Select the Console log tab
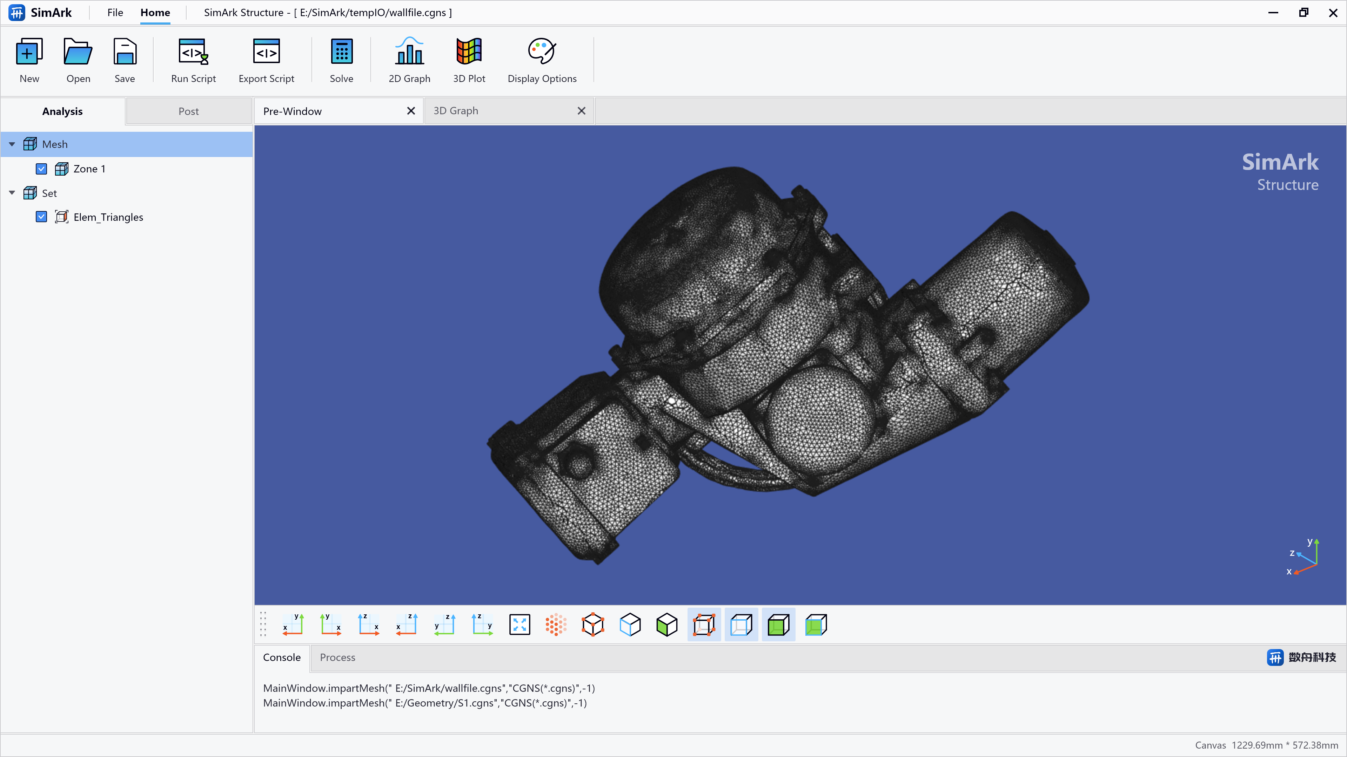 pos(282,657)
